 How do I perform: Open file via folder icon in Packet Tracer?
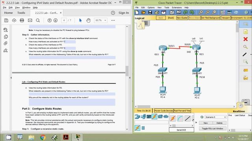[143, 12]
